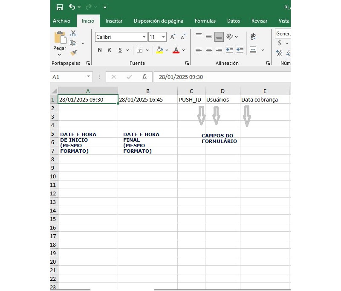This screenshot has width=341, height=291.
Task: Toggle wrap text (ab icon)
Action: tap(253, 37)
